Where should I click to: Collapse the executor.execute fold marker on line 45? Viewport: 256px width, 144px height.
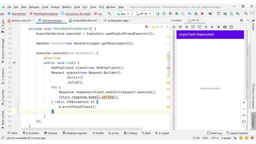point(20,53)
